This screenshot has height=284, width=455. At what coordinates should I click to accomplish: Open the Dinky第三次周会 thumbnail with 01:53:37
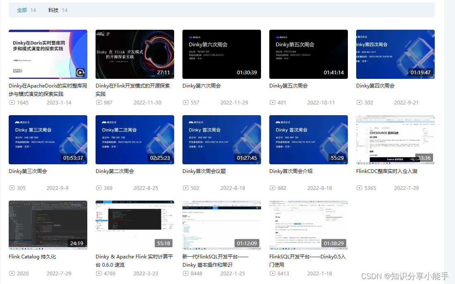click(x=48, y=140)
